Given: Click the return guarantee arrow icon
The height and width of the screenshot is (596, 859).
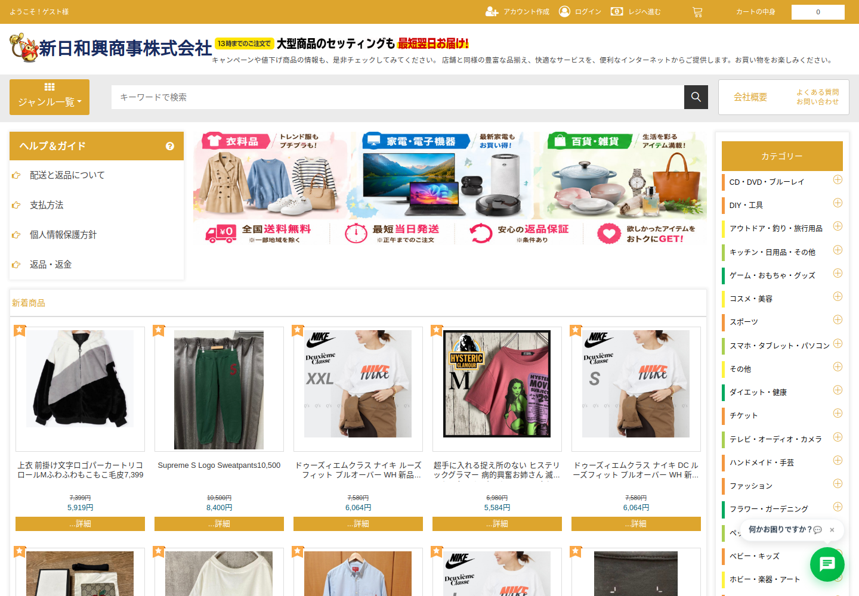Looking at the screenshot, I should tap(480, 233).
